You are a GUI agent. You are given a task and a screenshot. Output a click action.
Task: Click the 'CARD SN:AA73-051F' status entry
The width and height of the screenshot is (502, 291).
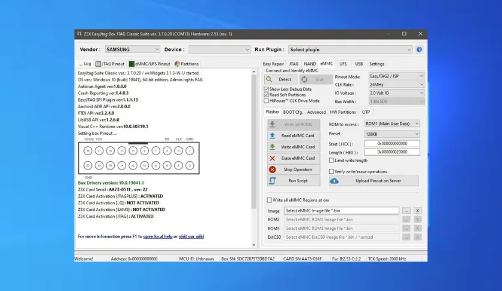click(x=302, y=259)
